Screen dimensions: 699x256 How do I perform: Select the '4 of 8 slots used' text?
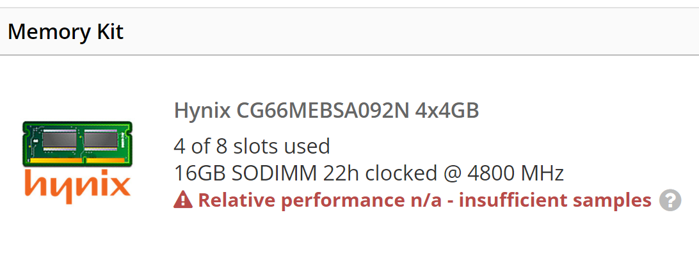coord(252,147)
